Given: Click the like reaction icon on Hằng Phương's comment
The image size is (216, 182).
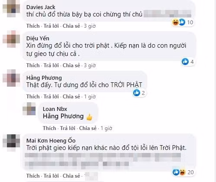Looking at the screenshot, I should pyautogui.click(x=137, y=93).
